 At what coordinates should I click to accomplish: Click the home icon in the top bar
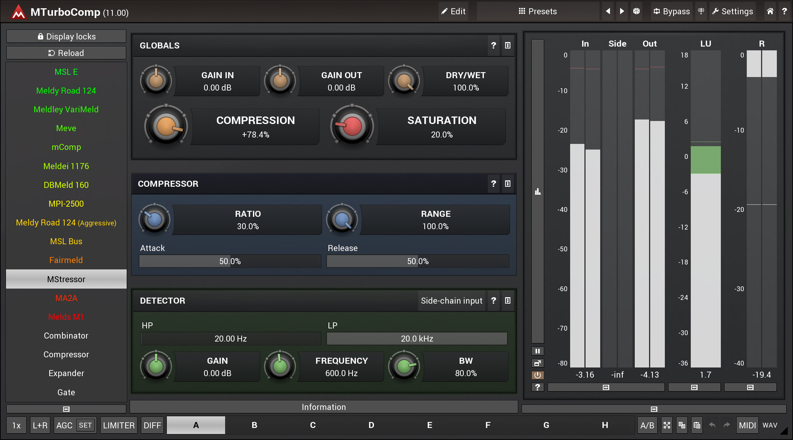pos(770,11)
